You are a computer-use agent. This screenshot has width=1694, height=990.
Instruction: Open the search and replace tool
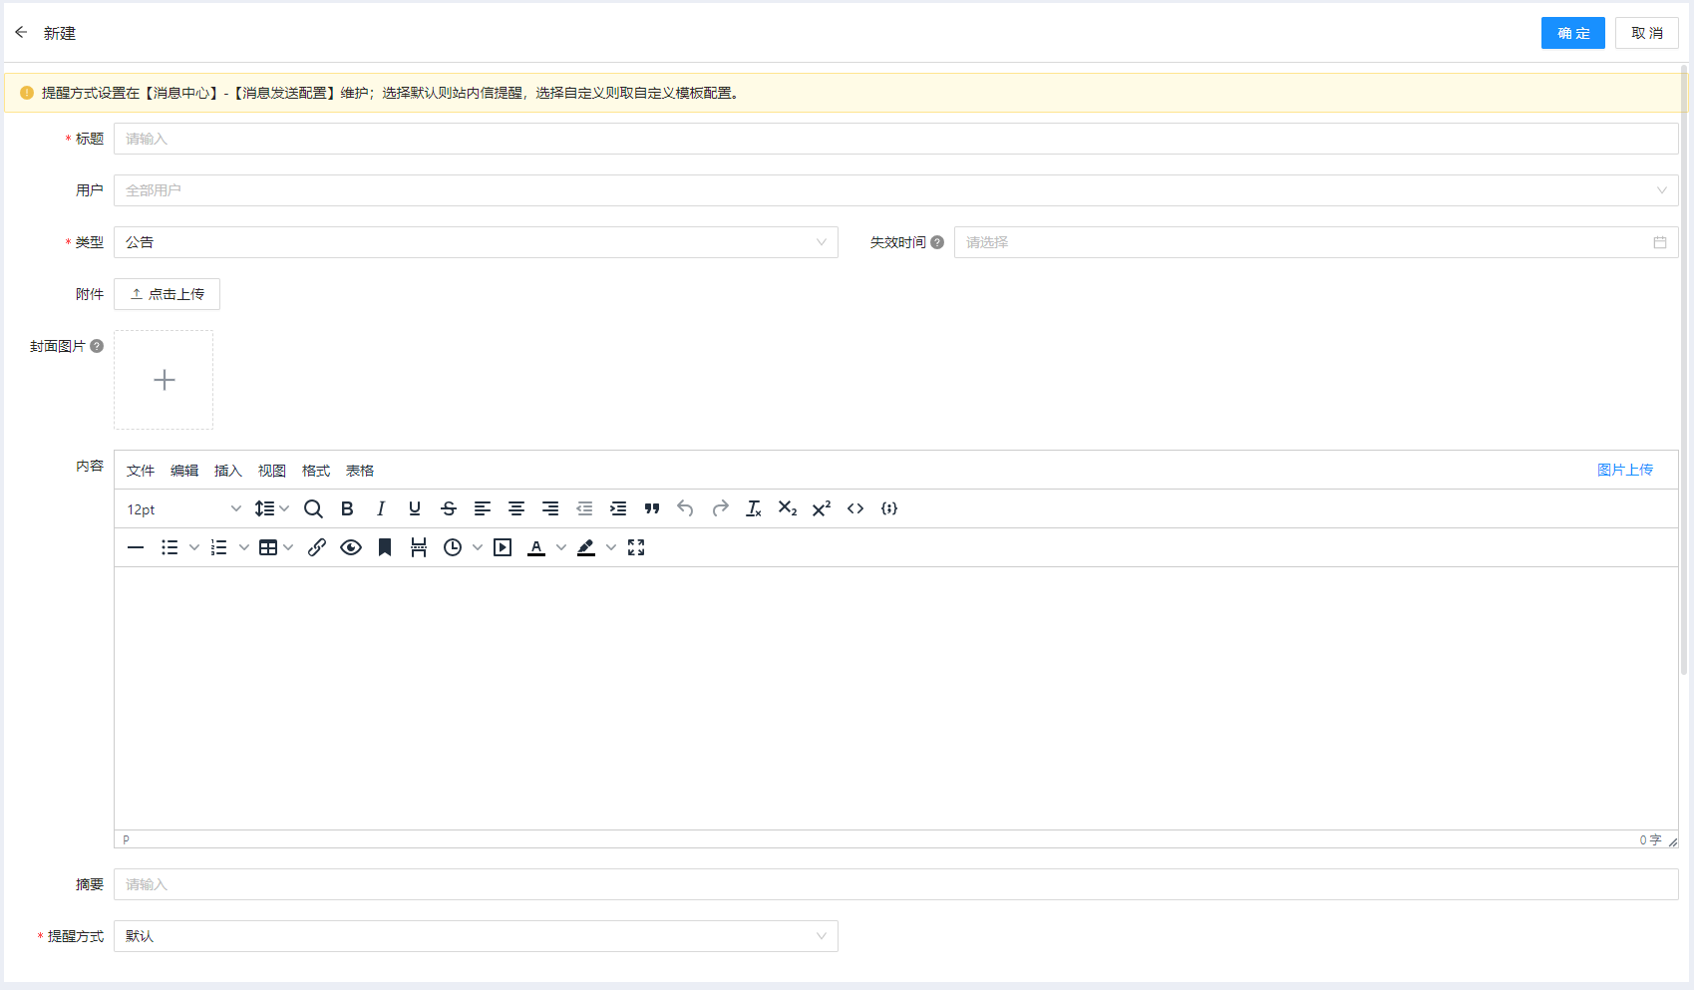click(313, 508)
